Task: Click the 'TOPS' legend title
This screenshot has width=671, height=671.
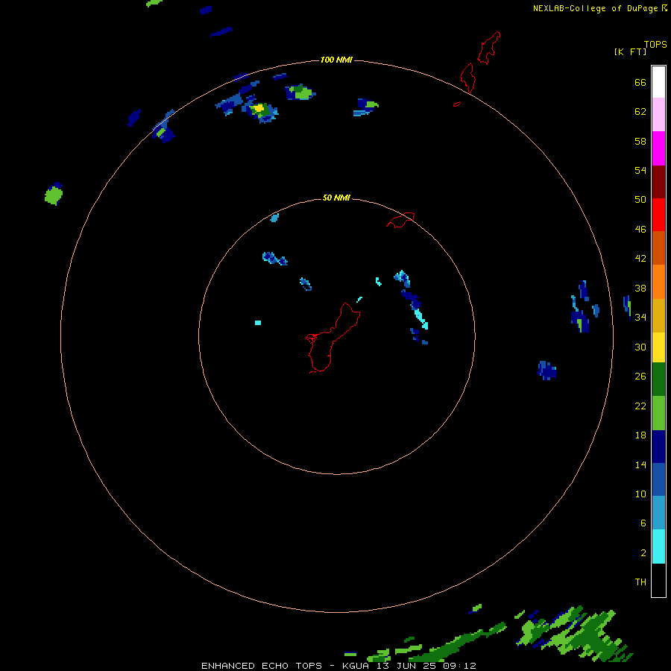Action: click(655, 45)
